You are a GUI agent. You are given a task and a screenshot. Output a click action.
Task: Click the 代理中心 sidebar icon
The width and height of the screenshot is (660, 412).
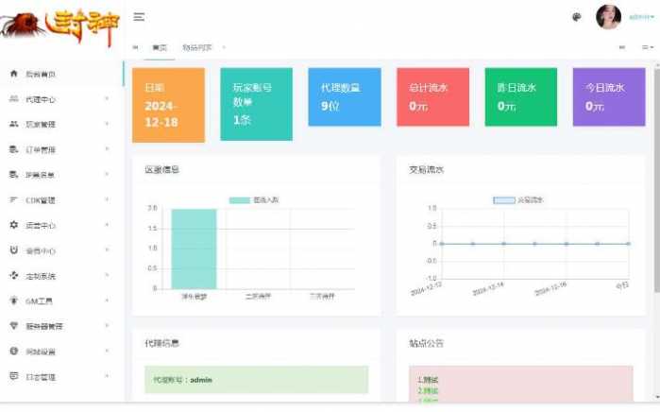[x=13, y=98]
